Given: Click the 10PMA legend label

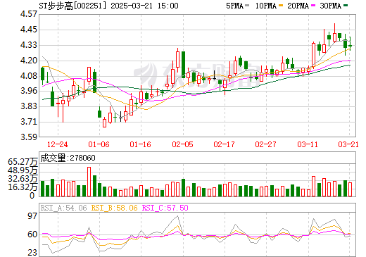Looking at the screenshot, I should click(265, 6).
